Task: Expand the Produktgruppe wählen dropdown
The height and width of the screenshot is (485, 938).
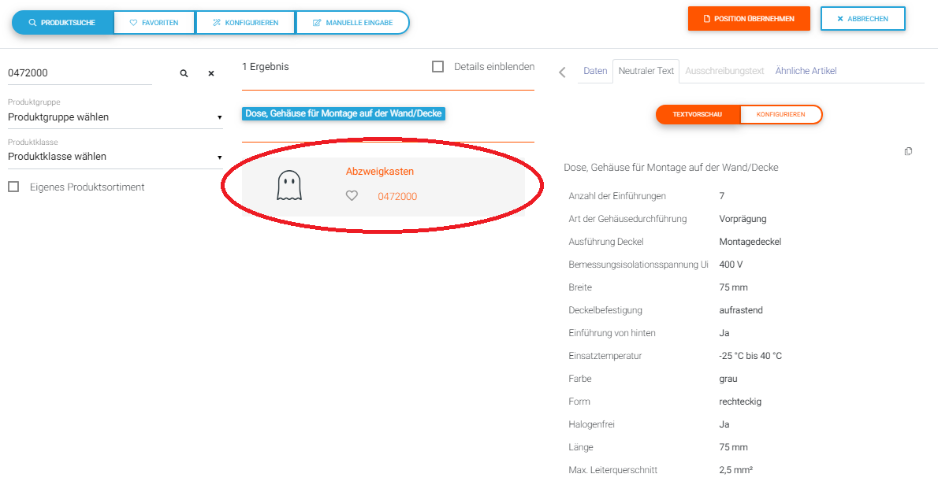Action: [x=114, y=117]
